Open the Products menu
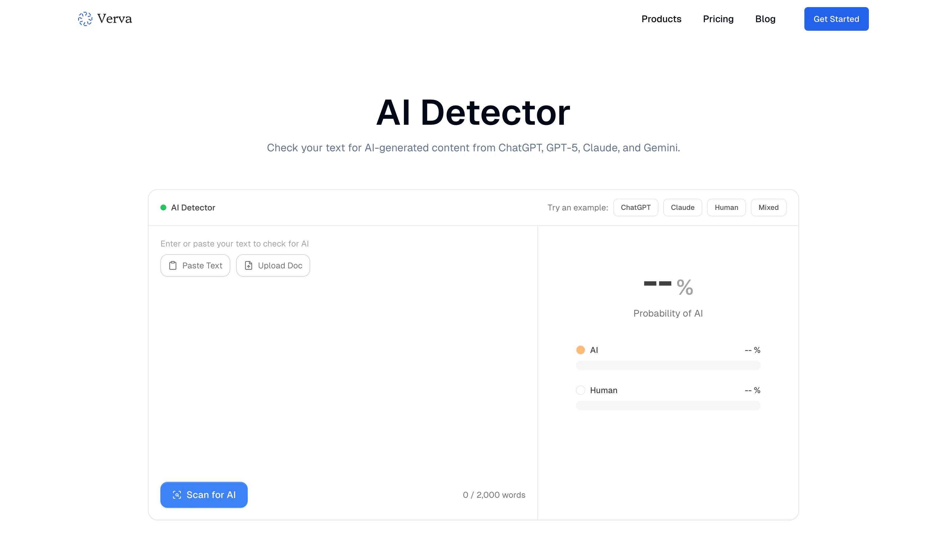The height and width of the screenshot is (535, 947). (x=661, y=19)
